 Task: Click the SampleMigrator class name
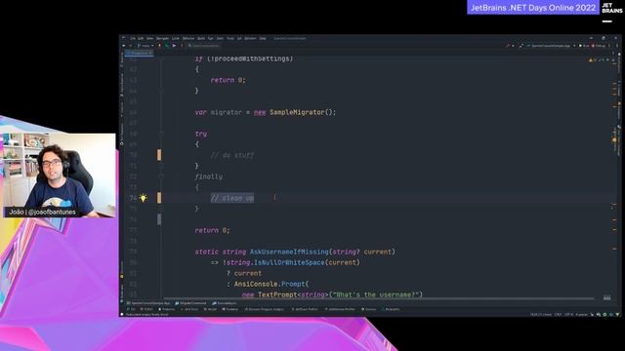[297, 112]
